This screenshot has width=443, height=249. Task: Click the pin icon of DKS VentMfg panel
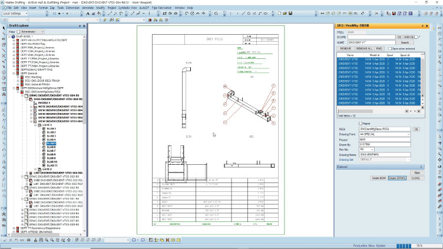[x=422, y=26]
